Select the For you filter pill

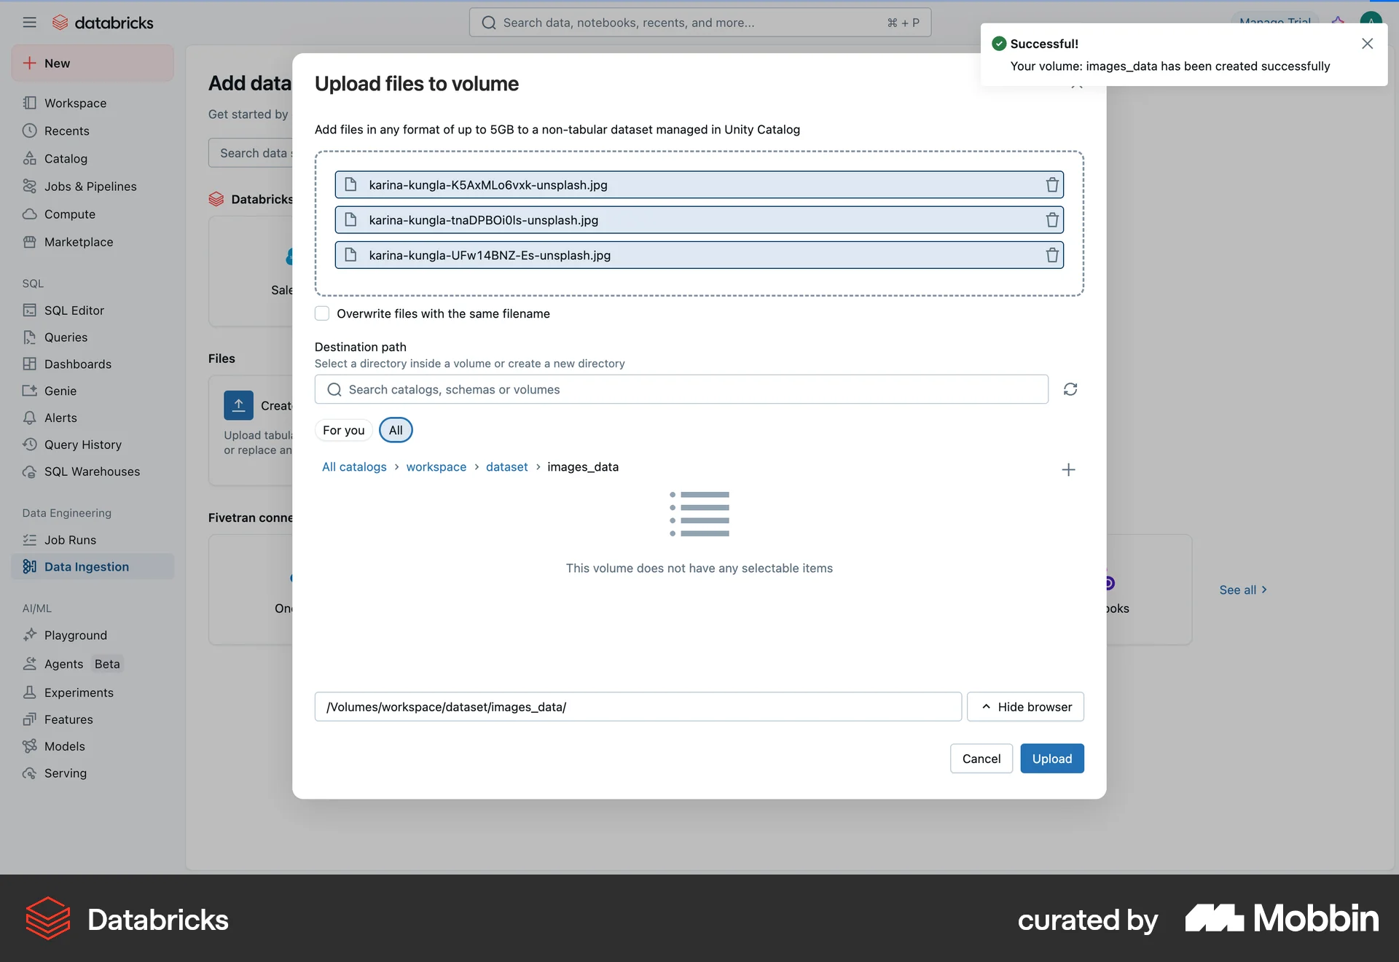343,430
